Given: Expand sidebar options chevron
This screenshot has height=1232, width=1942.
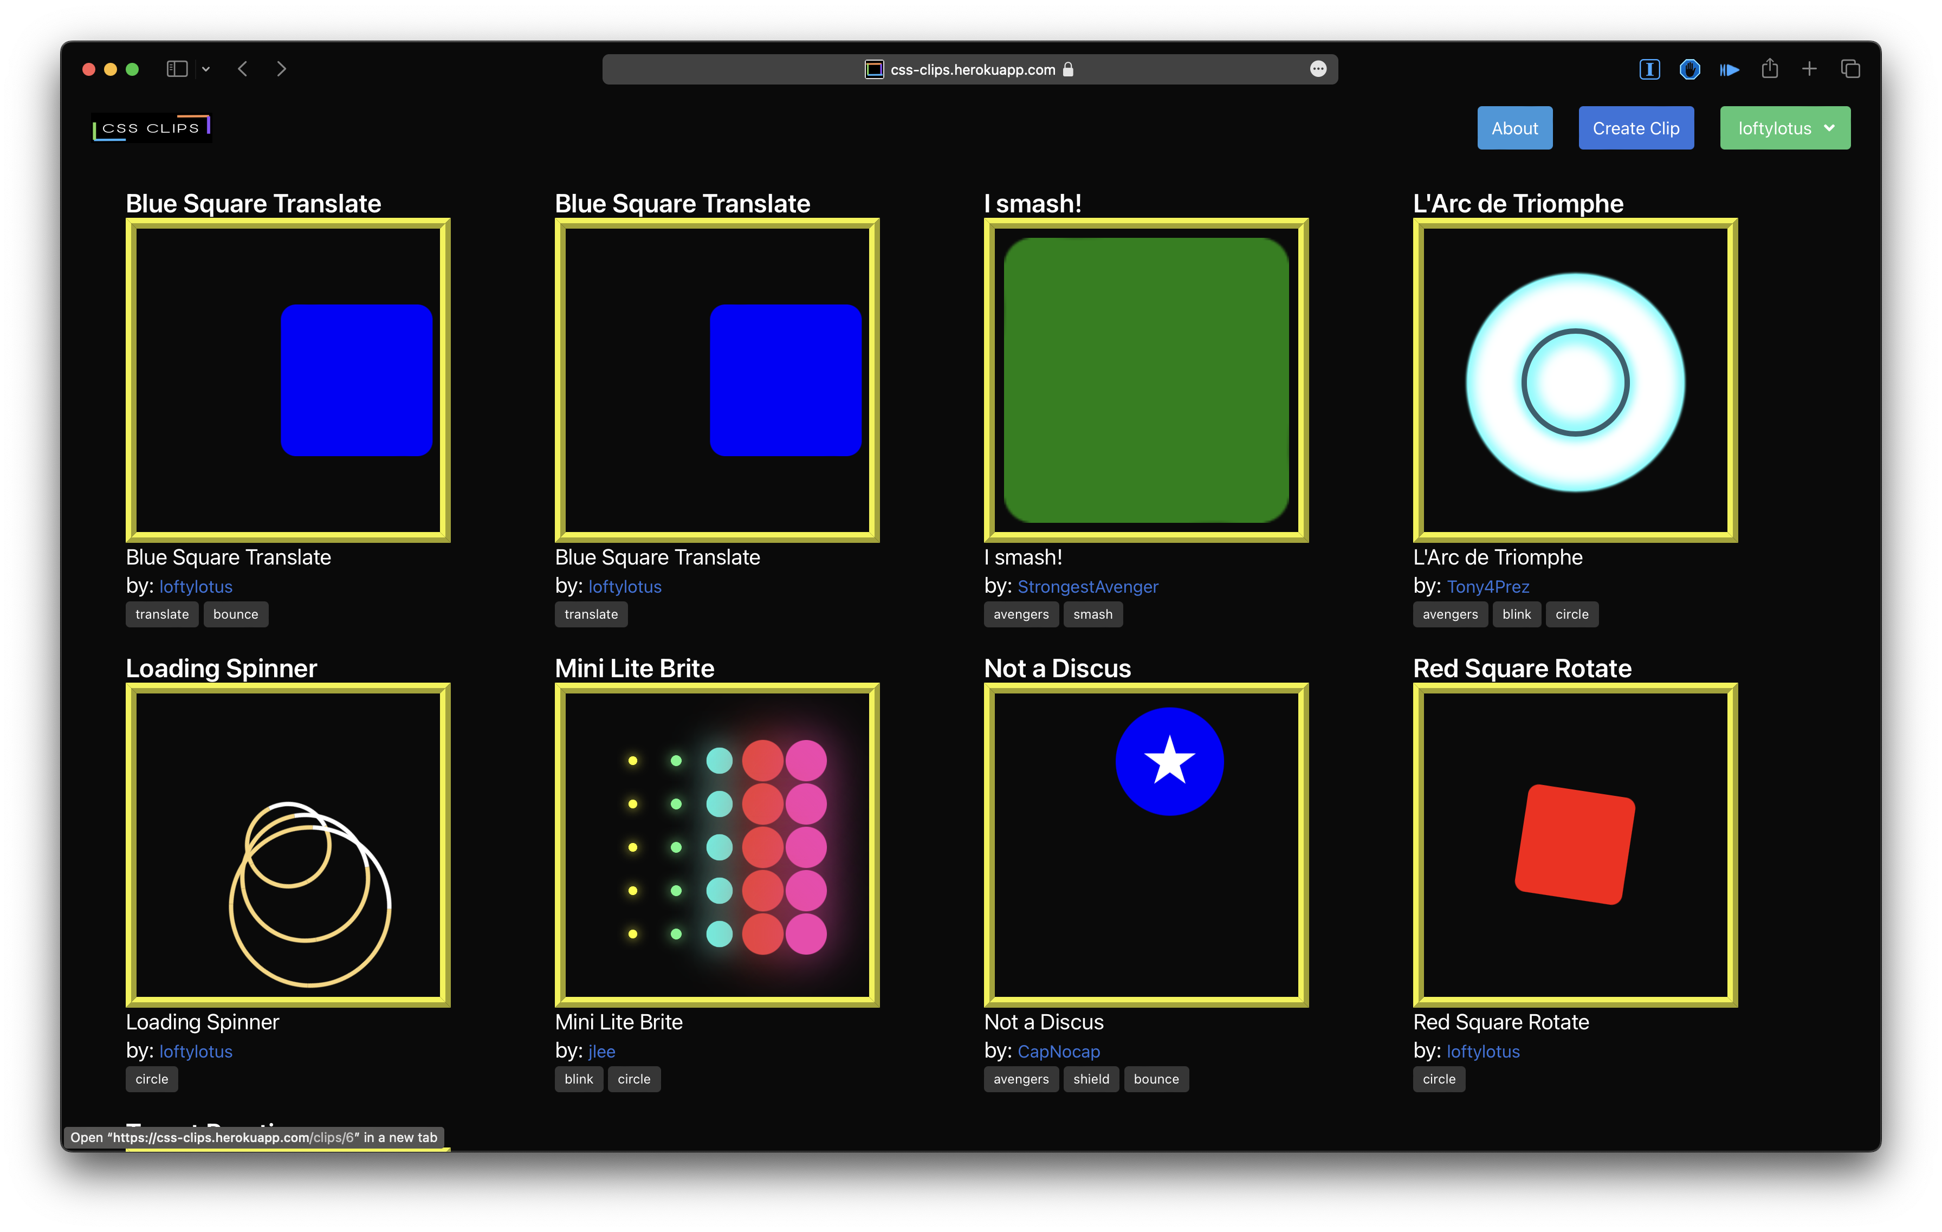Looking at the screenshot, I should 206,69.
